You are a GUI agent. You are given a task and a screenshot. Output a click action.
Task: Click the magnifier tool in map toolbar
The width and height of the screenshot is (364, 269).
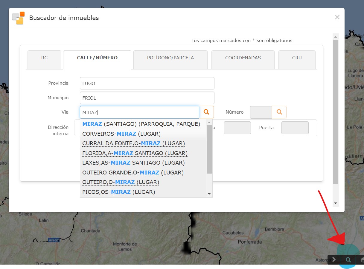click(x=348, y=259)
